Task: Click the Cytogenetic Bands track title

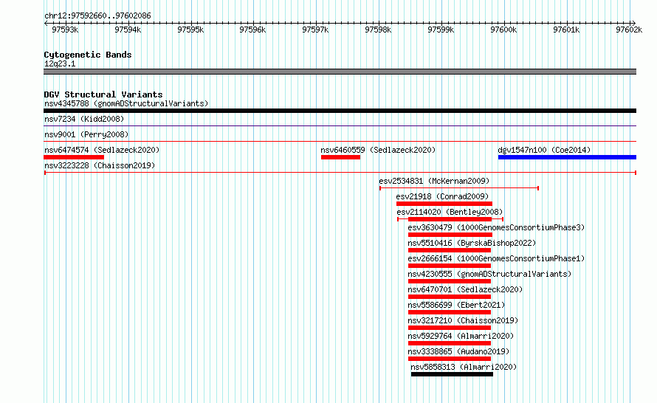Action: [88, 55]
